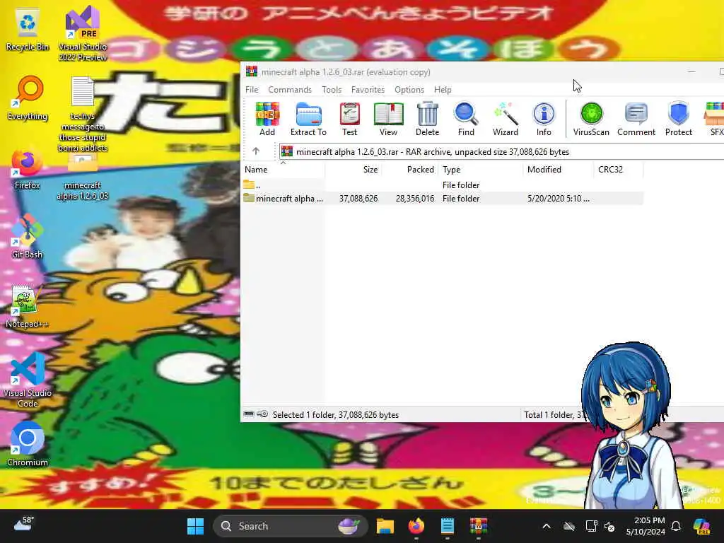Open File Explorer from the taskbar

pyautogui.click(x=385, y=526)
